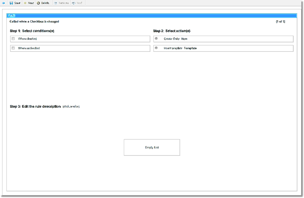Click the blue back arrow icon
The width and height of the screenshot is (304, 198).
(3, 3)
